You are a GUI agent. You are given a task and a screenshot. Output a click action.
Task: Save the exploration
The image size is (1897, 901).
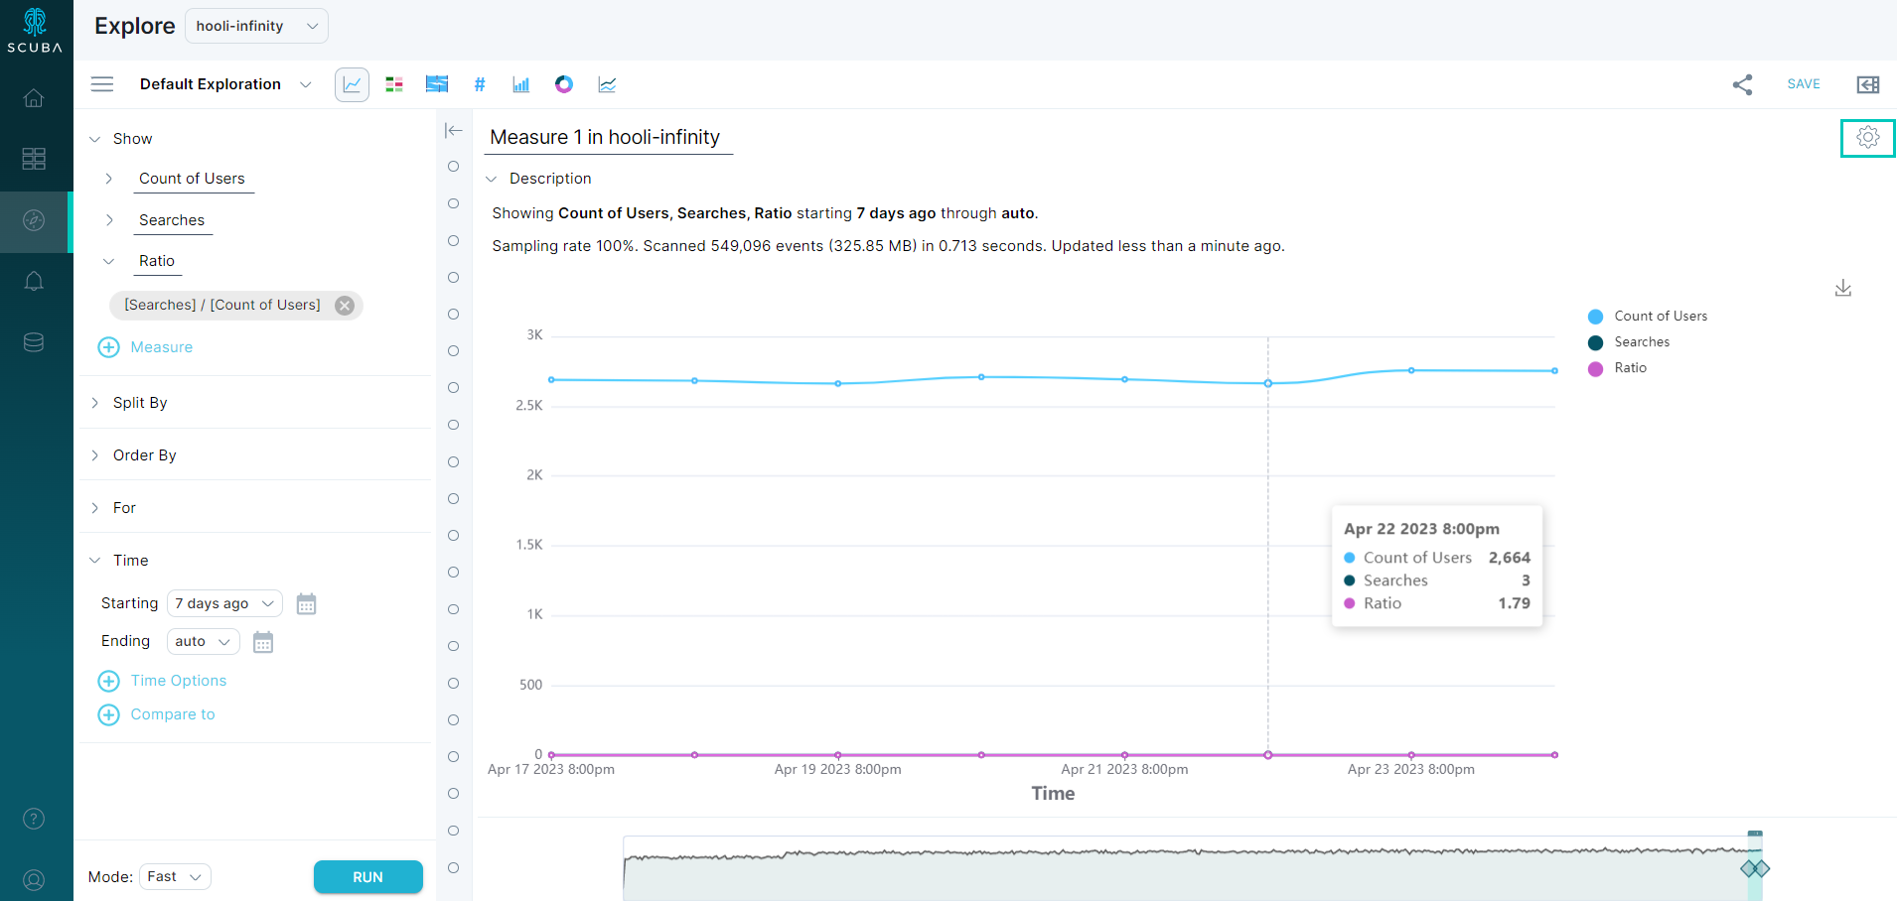point(1804,84)
